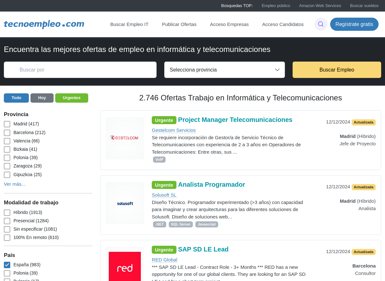Open Buscar sueldos link

pos(364,6)
